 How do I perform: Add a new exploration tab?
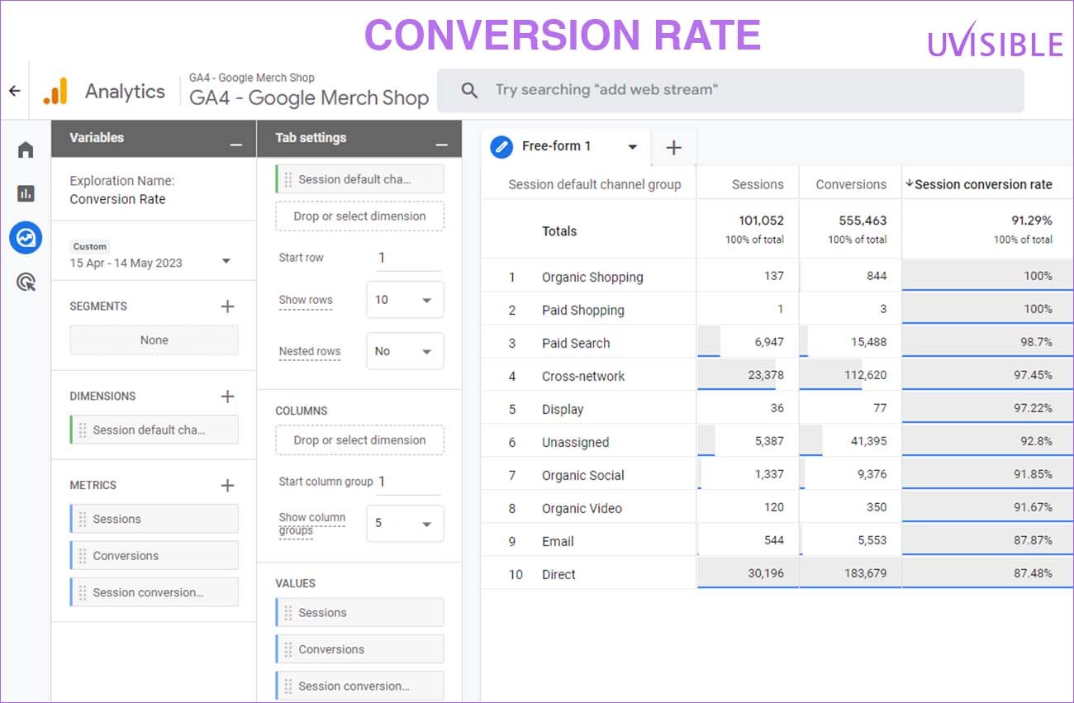(673, 147)
